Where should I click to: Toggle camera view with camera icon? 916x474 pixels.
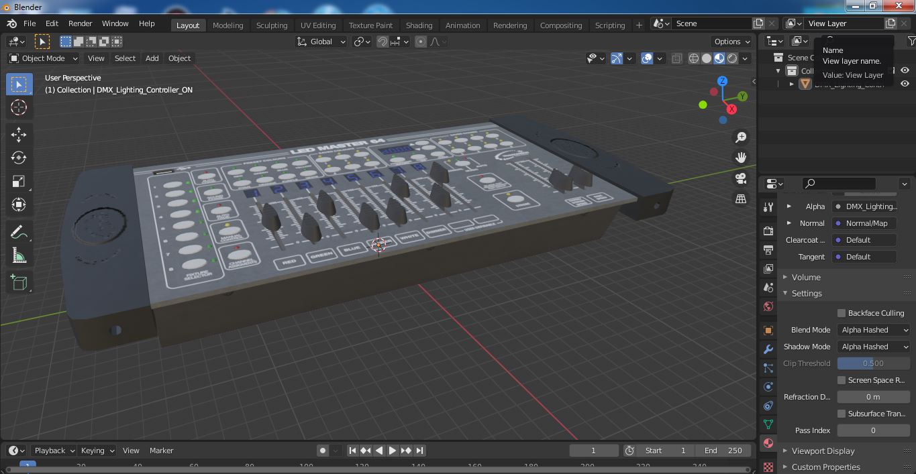[x=741, y=178]
